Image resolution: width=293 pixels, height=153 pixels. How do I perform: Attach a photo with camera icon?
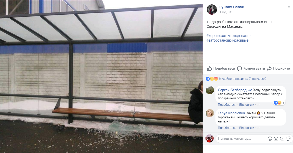(x=276, y=139)
